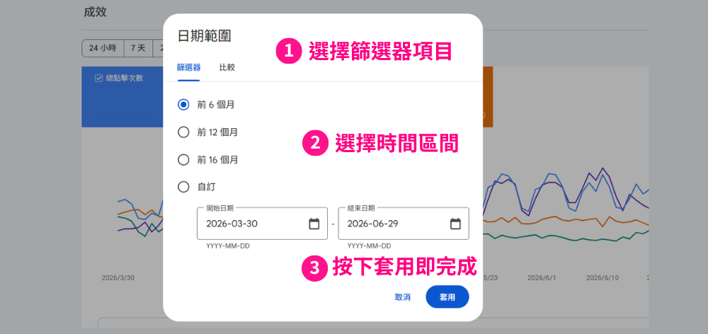Image resolution: width=708 pixels, height=334 pixels.
Task: Select the 24 小時 range chip behind dialog
Action: [x=103, y=48]
